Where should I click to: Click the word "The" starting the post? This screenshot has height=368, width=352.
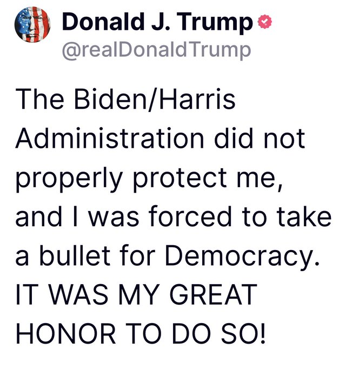click(39, 99)
